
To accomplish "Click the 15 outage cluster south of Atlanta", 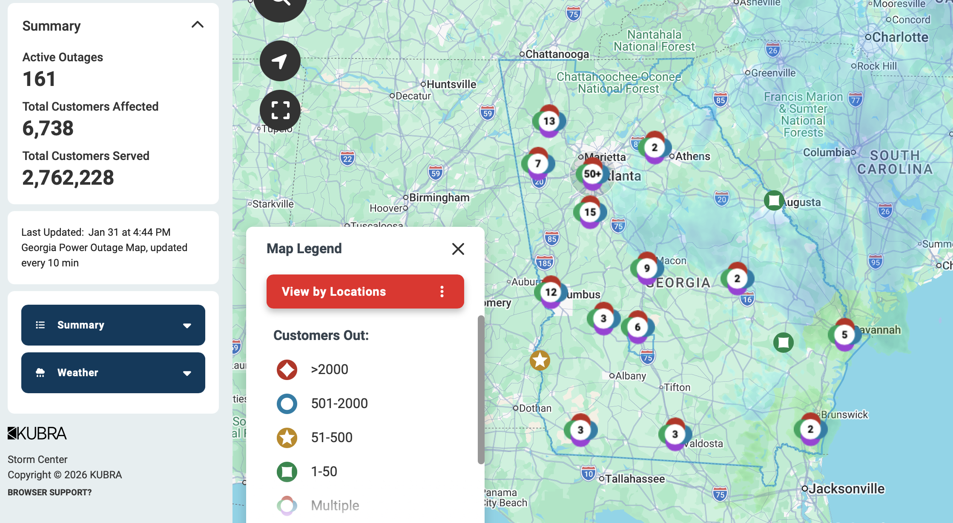I will coord(590,212).
